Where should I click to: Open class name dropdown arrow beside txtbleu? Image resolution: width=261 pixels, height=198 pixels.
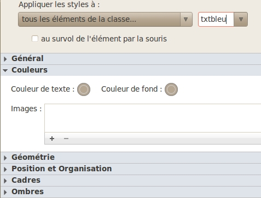tap(241, 19)
